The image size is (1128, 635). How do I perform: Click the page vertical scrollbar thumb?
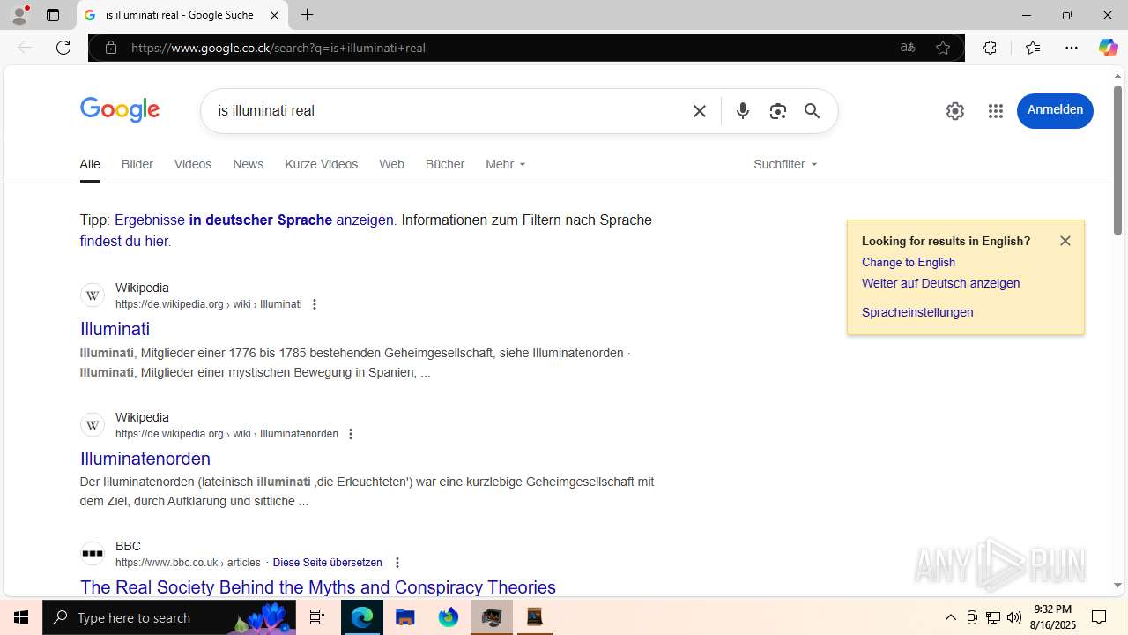click(1117, 161)
